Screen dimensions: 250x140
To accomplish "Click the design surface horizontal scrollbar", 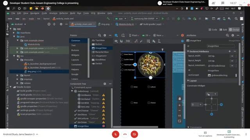I will pyautogui.click(x=136, y=127).
